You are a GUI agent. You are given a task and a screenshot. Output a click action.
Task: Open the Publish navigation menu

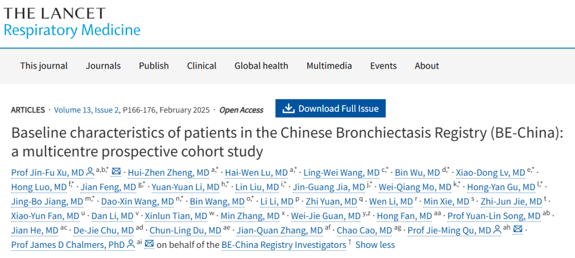[x=154, y=66]
